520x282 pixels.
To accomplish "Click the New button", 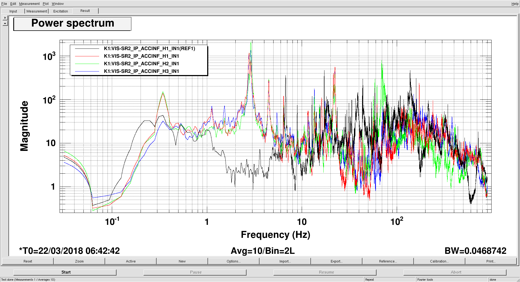I will pyautogui.click(x=182, y=261).
